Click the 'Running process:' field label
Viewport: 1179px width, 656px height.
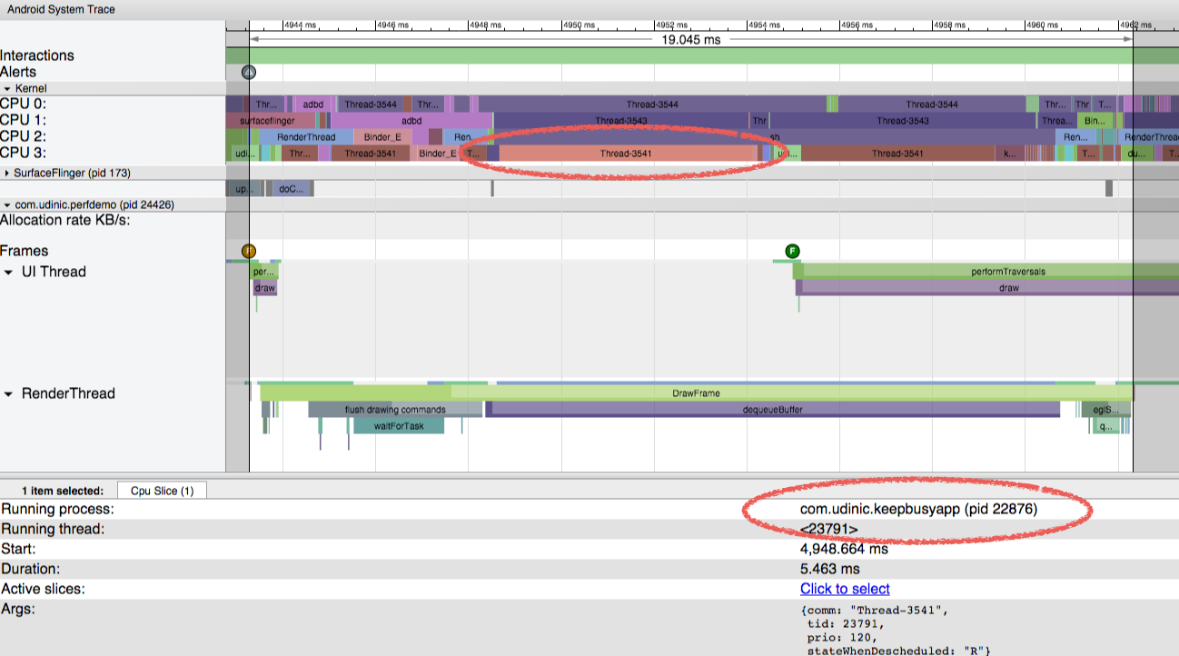pos(57,509)
